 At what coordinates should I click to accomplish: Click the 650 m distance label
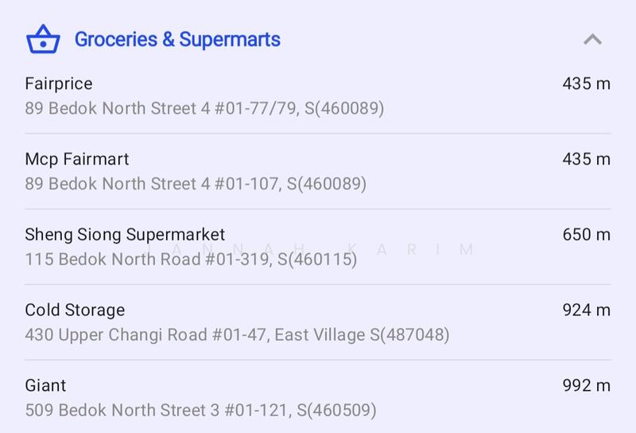pos(586,235)
